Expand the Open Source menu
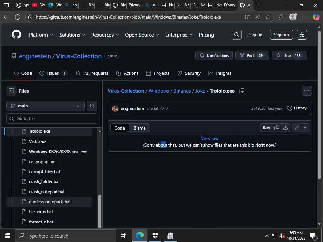 [142, 35]
